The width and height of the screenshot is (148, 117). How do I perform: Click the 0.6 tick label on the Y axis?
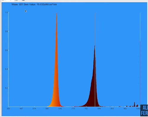tap(7, 50)
